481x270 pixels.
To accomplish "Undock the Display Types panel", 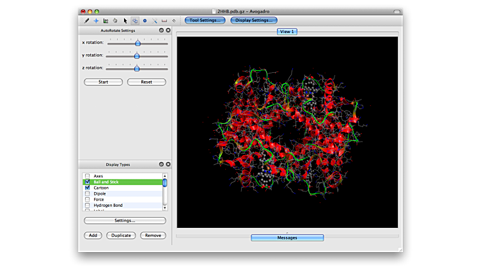I will (x=161, y=164).
